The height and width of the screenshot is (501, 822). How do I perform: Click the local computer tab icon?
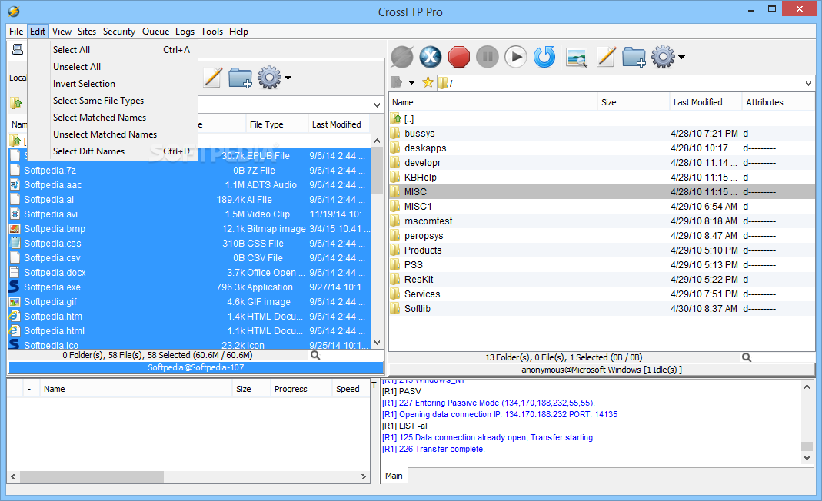coord(17,49)
